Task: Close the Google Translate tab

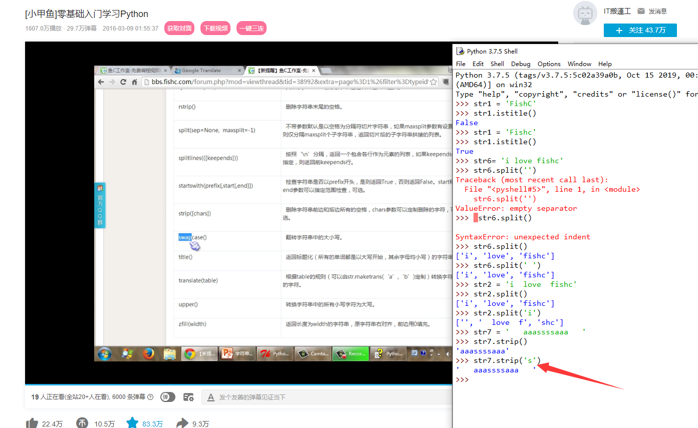Action: coord(239,71)
